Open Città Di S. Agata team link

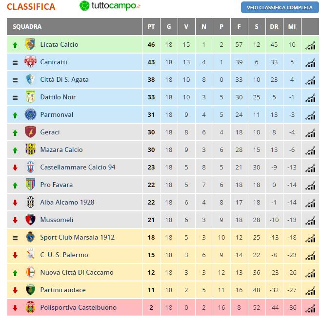point(64,79)
